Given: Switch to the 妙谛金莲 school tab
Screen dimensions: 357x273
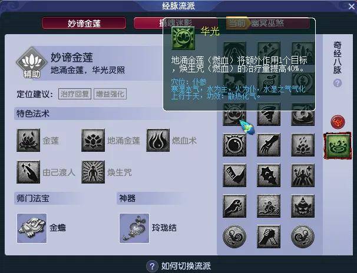Looking at the screenshot, I should pyautogui.click(x=84, y=23).
